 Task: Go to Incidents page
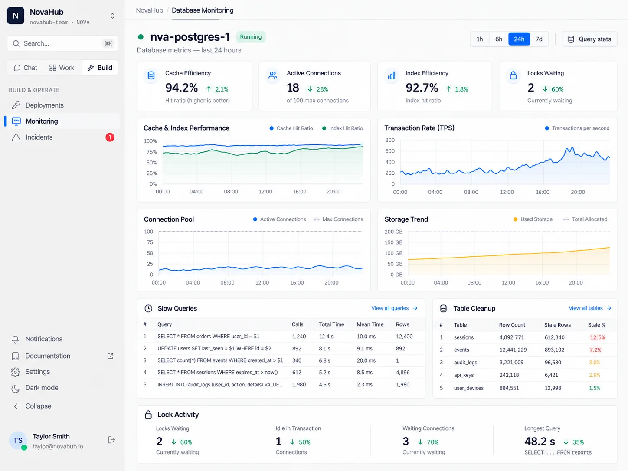(x=62, y=137)
